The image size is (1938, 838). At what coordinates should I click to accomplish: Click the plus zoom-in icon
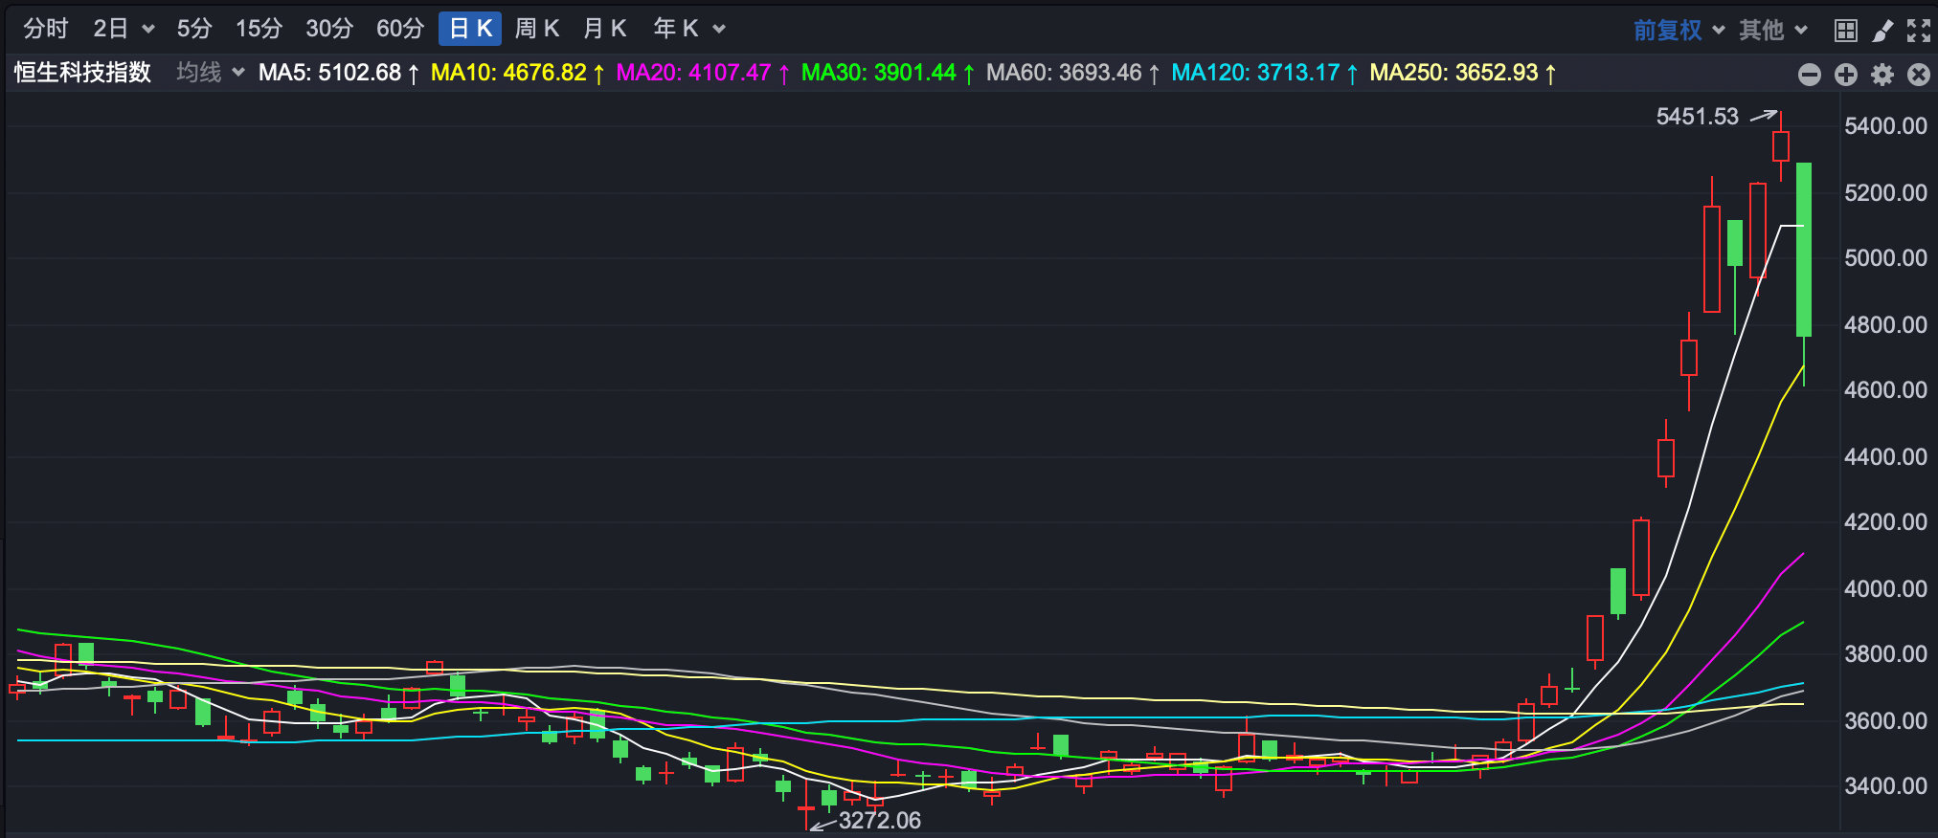1846,75
